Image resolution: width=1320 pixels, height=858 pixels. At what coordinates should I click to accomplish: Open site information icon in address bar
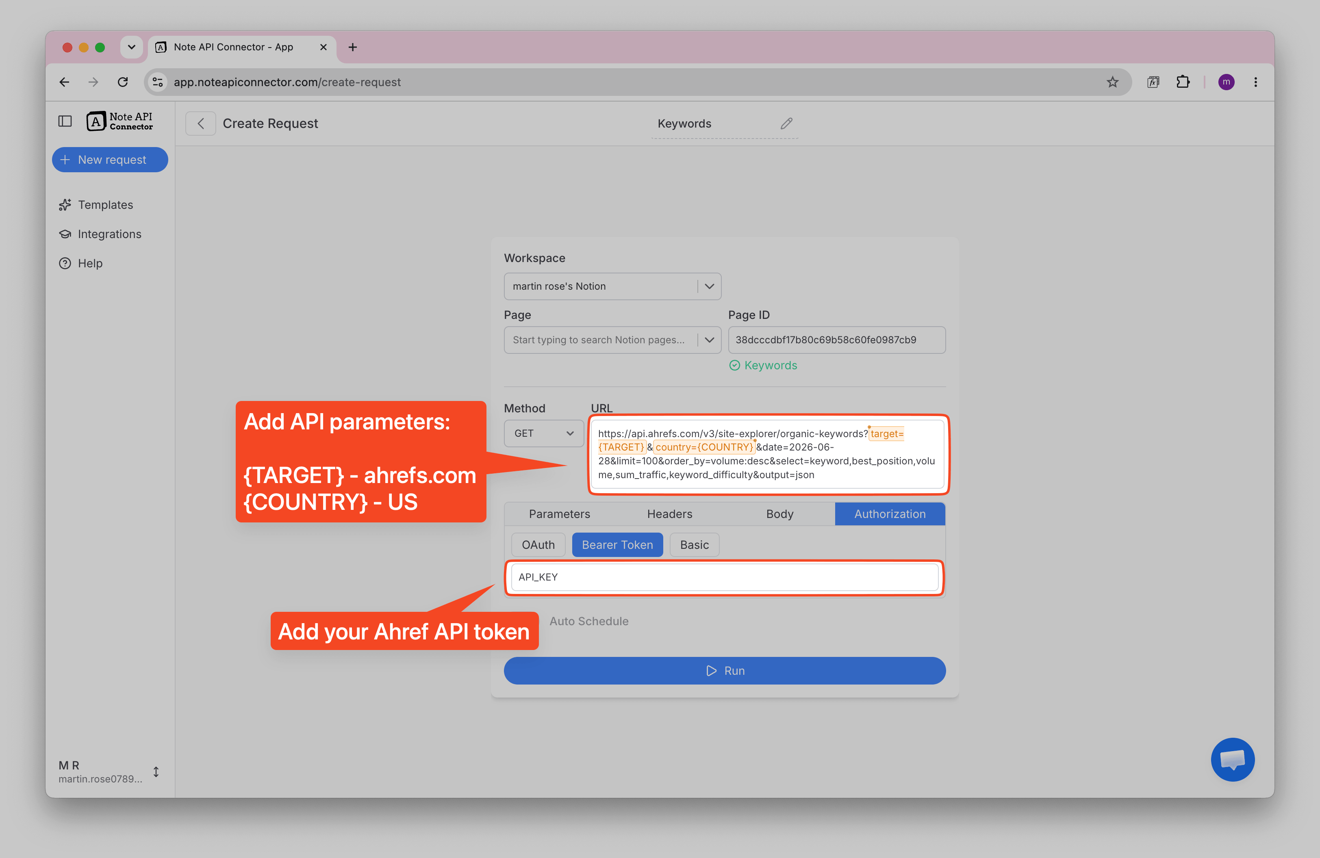(158, 82)
